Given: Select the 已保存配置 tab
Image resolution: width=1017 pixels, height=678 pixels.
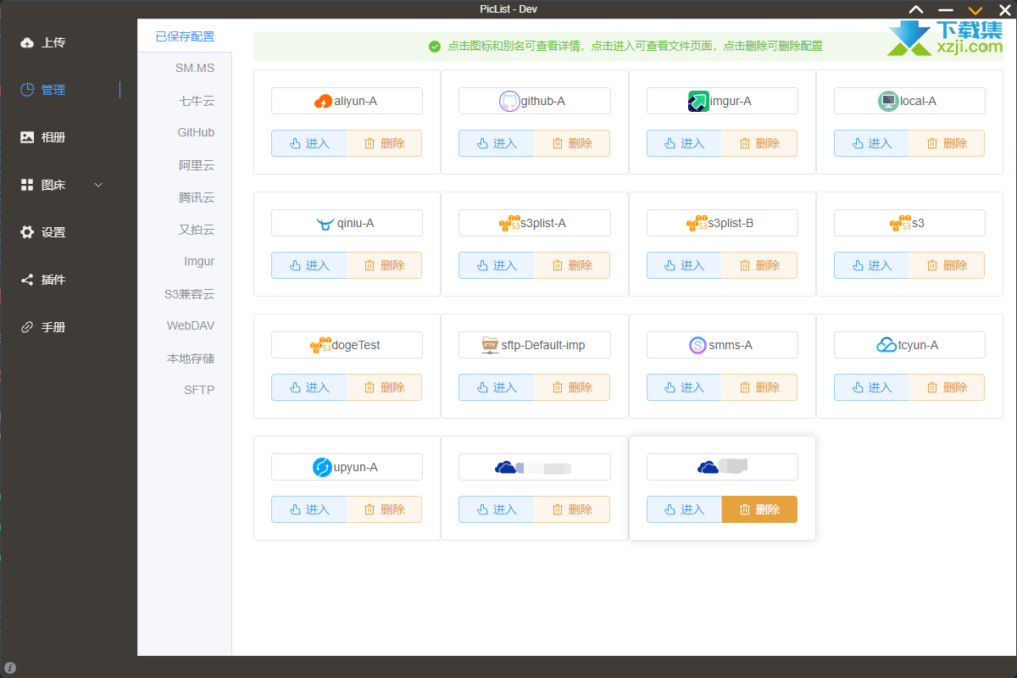Looking at the screenshot, I should click(185, 36).
